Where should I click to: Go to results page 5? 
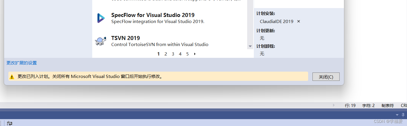point(187,54)
